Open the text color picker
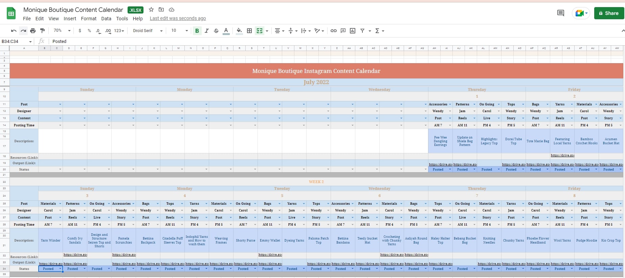The height and width of the screenshot is (278, 625). (226, 31)
